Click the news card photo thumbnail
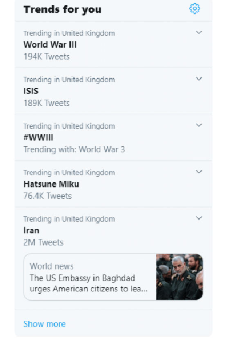 180,277
